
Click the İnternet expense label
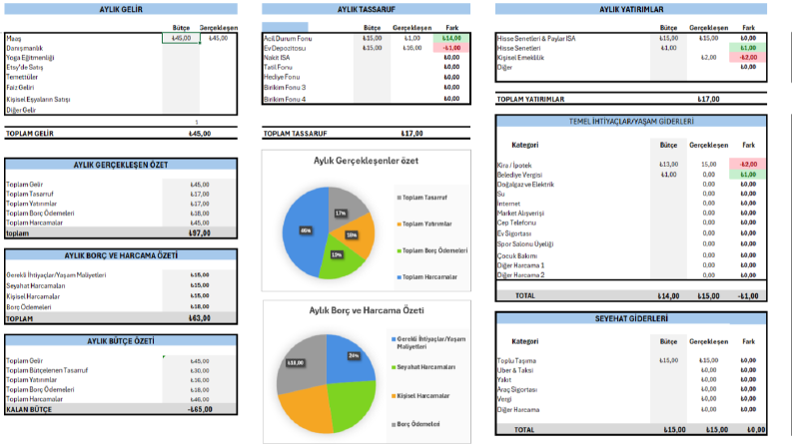coord(508,204)
